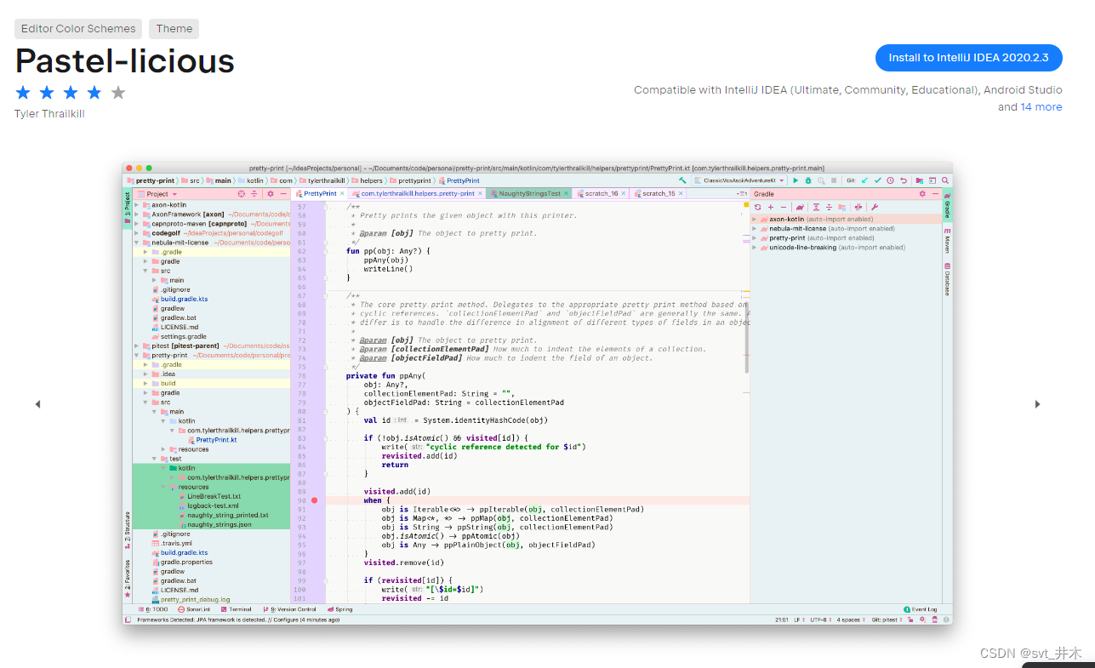Expand axon-kotlin in Project tree
Screen dimensions: 1095x668
[137, 205]
